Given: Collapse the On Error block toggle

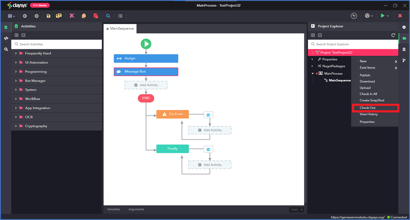Looking at the screenshot, I should [209, 115].
